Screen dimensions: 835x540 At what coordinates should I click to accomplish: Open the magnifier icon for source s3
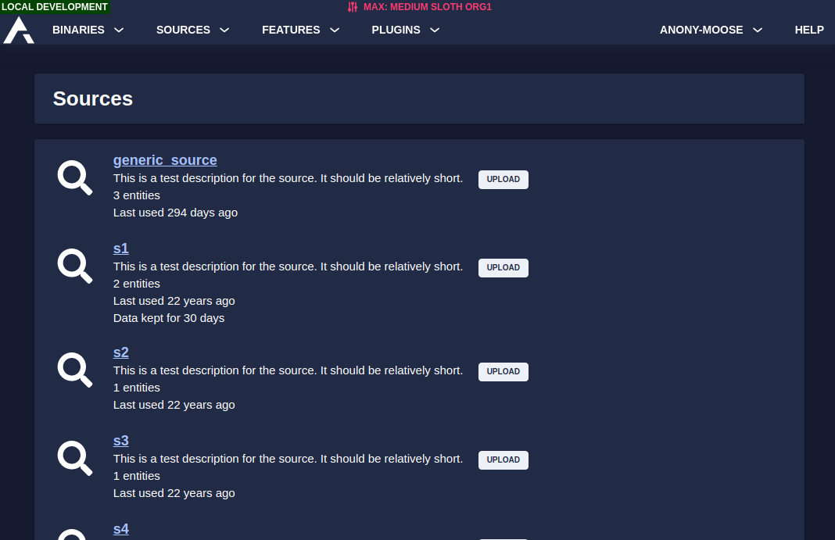[74, 459]
